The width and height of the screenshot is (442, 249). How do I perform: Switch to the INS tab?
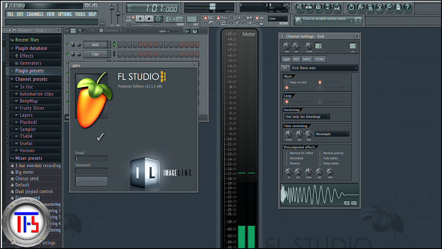pos(296,59)
